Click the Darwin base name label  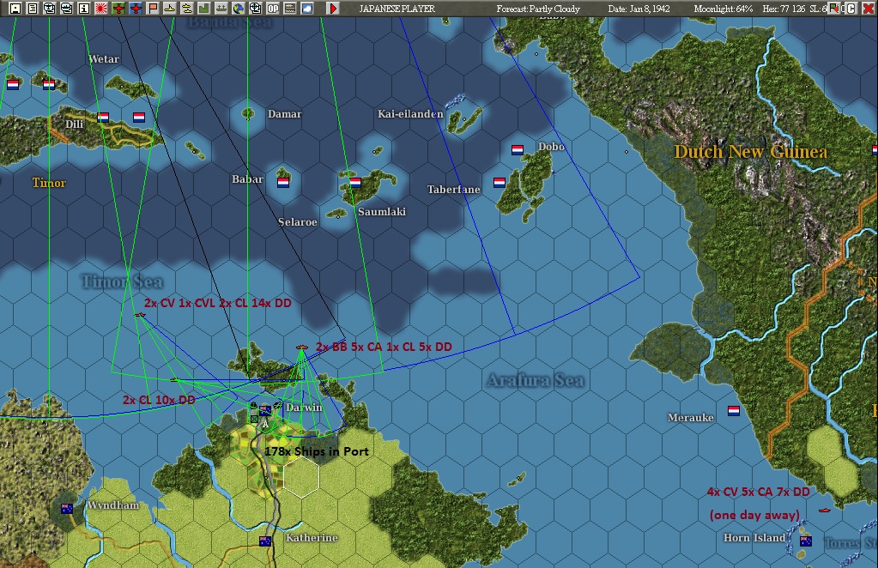tap(304, 407)
